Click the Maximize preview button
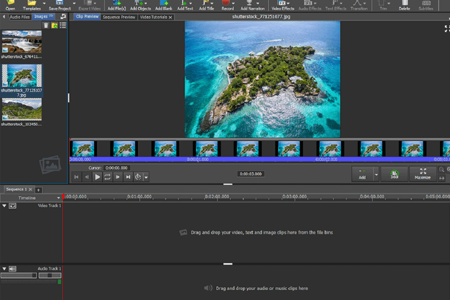The height and width of the screenshot is (300, 450). coord(423,174)
